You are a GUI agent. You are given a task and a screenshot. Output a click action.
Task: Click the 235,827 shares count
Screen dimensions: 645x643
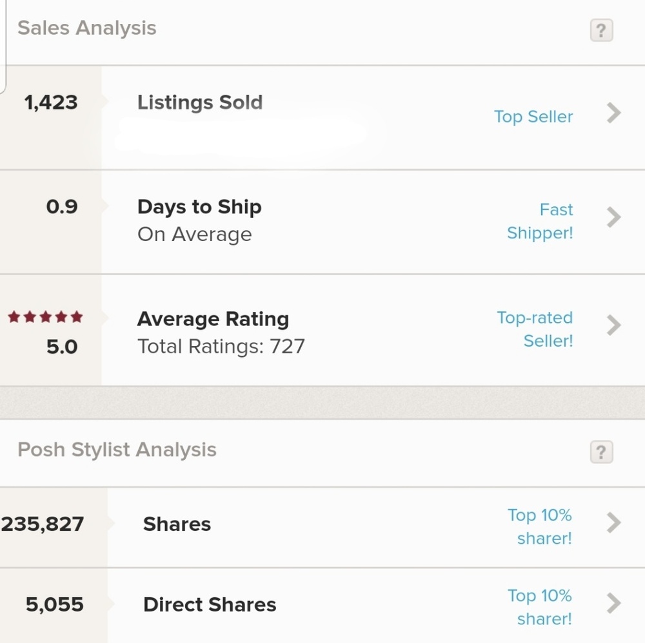43,524
